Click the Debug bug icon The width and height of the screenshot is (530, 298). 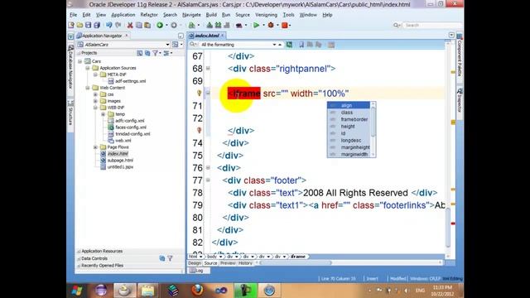pyautogui.click(x=271, y=25)
